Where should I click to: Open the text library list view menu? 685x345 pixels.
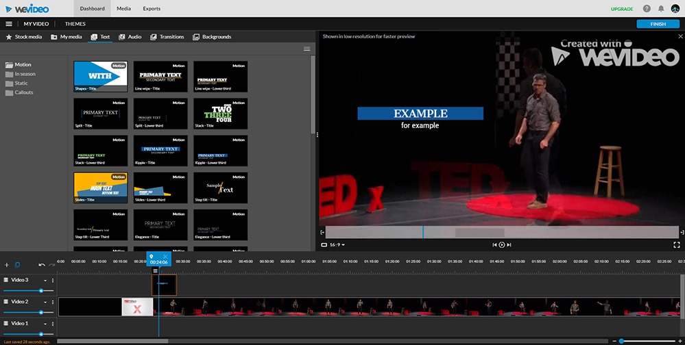(x=307, y=49)
